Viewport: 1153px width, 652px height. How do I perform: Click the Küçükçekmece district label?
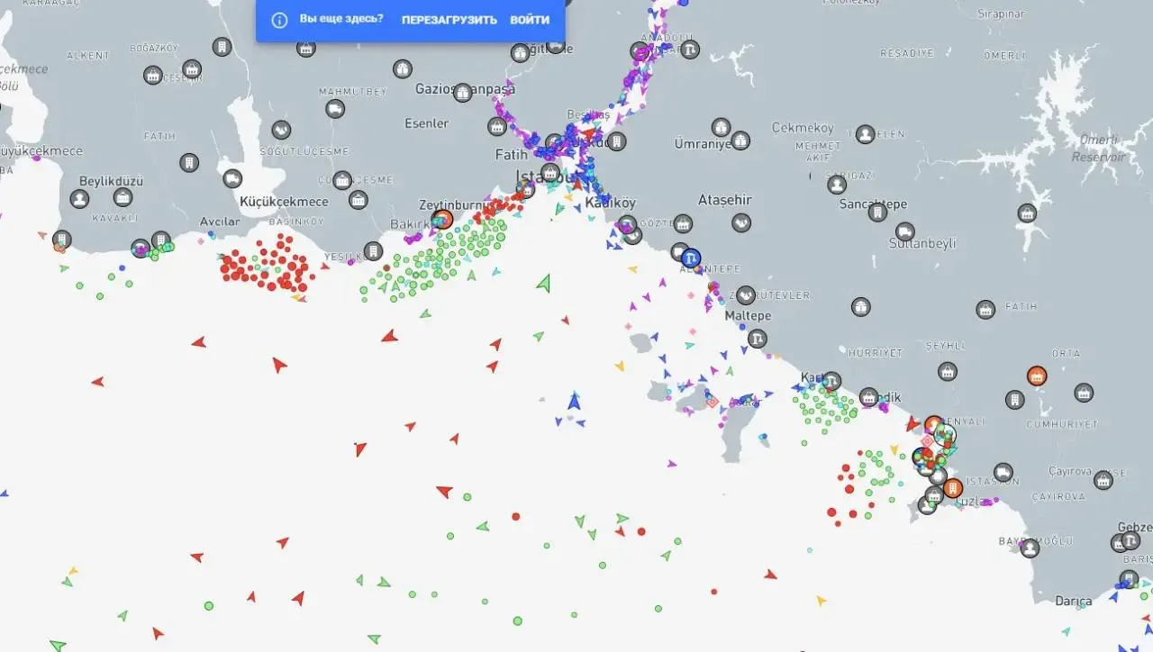[284, 202]
